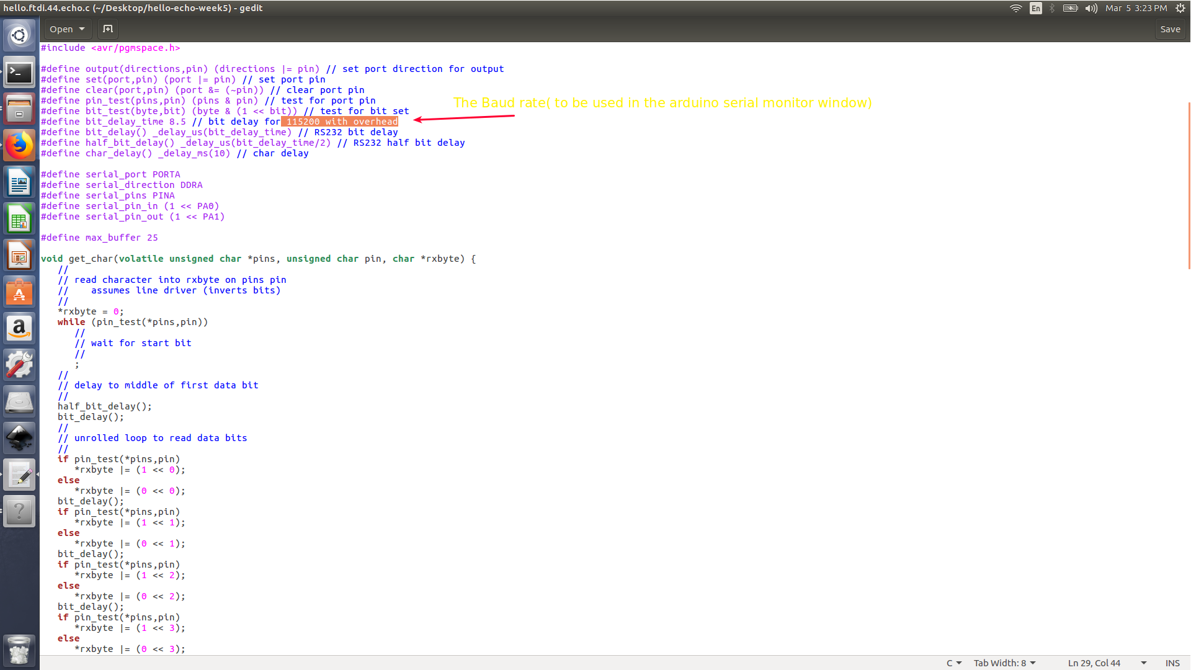Open the Help question-mark dock icon

coord(19,511)
